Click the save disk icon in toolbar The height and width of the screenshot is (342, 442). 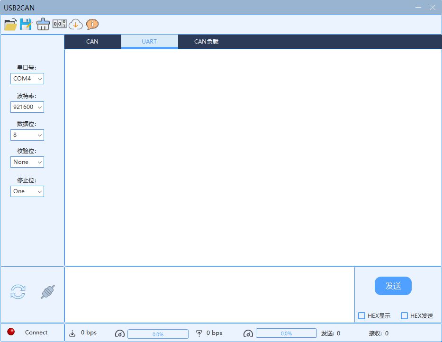pos(26,24)
